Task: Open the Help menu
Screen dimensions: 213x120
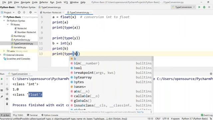Action: (83, 2)
